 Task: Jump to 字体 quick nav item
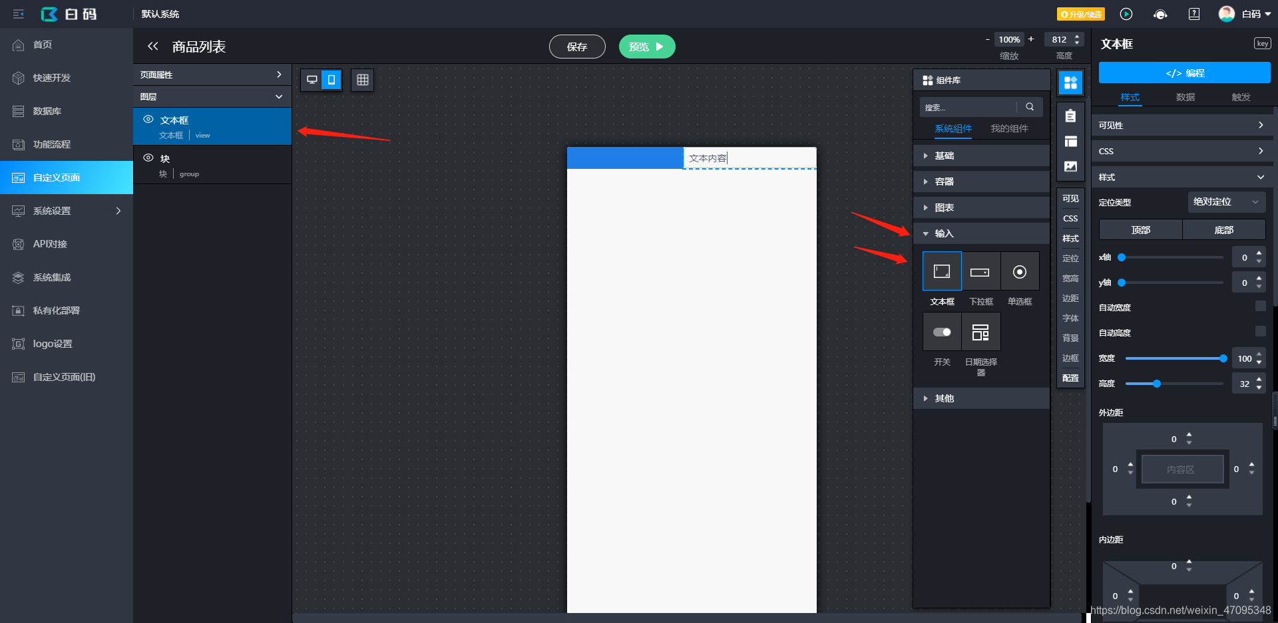coord(1070,318)
